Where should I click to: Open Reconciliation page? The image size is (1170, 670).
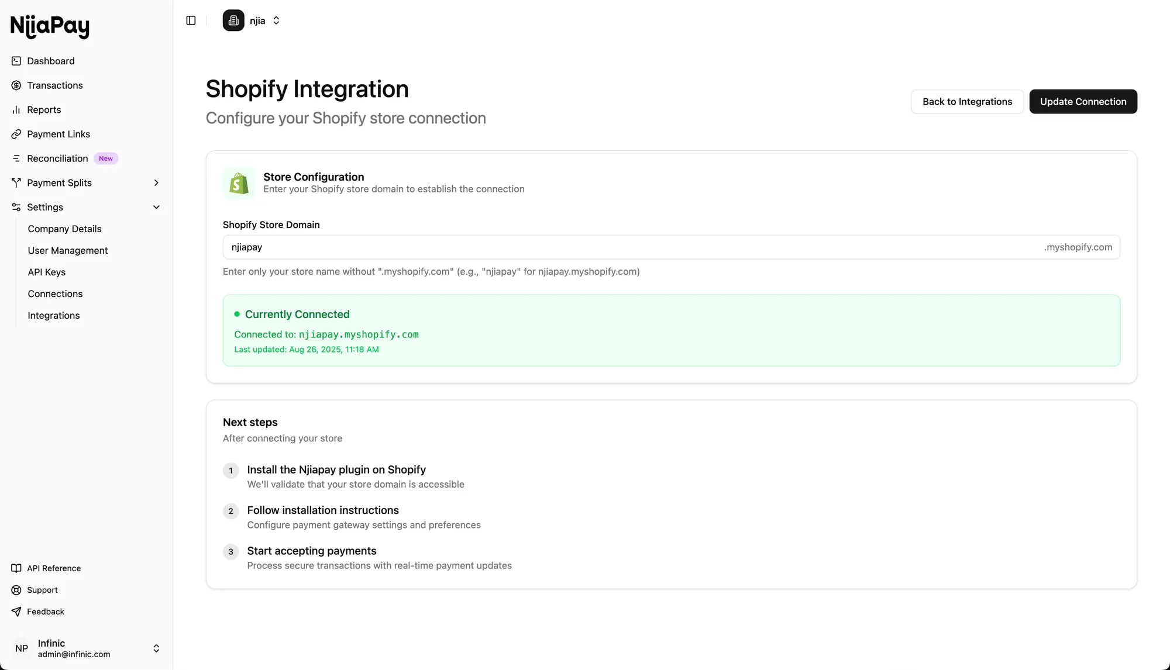click(x=57, y=158)
